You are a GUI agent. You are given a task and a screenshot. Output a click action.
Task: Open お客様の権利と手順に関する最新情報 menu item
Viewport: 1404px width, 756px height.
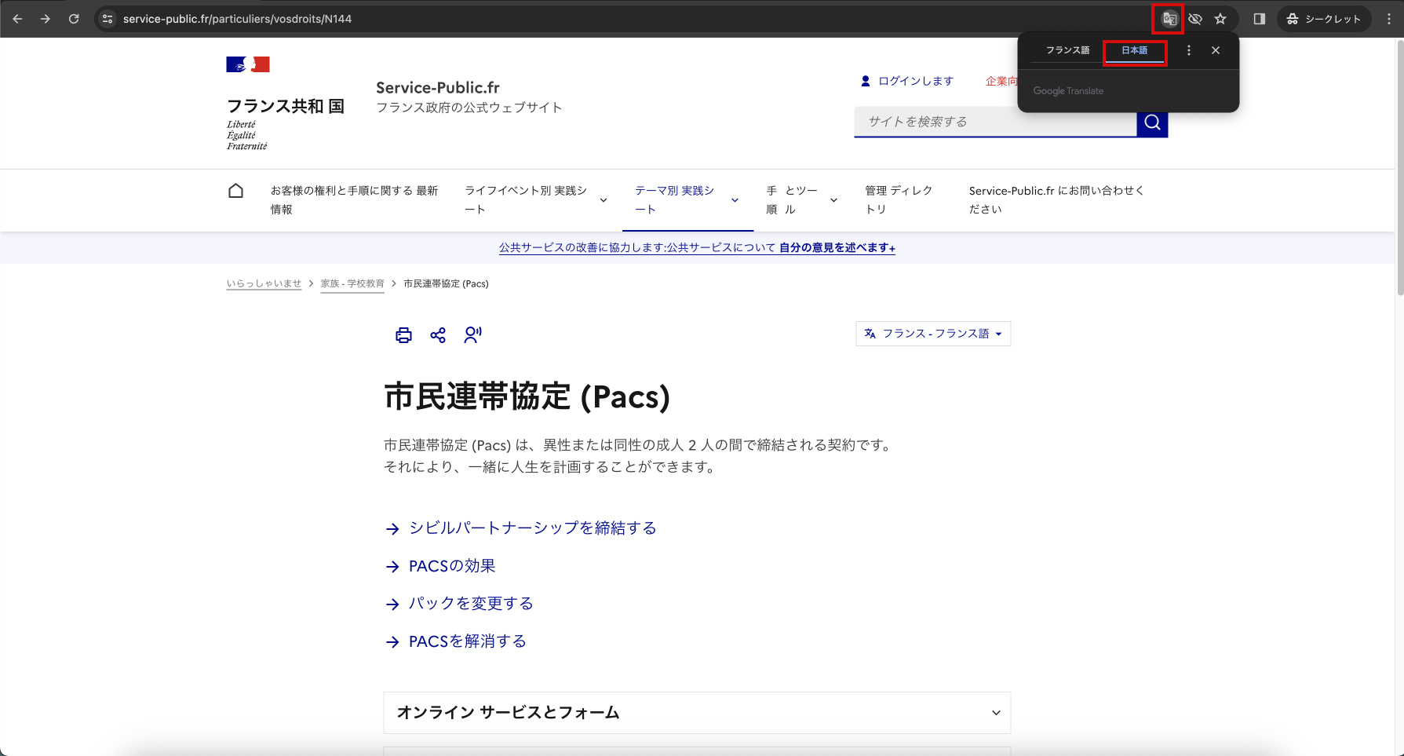pyautogui.click(x=355, y=200)
